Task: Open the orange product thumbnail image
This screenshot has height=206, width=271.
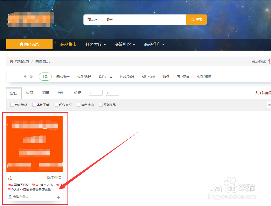Action: [x=35, y=144]
